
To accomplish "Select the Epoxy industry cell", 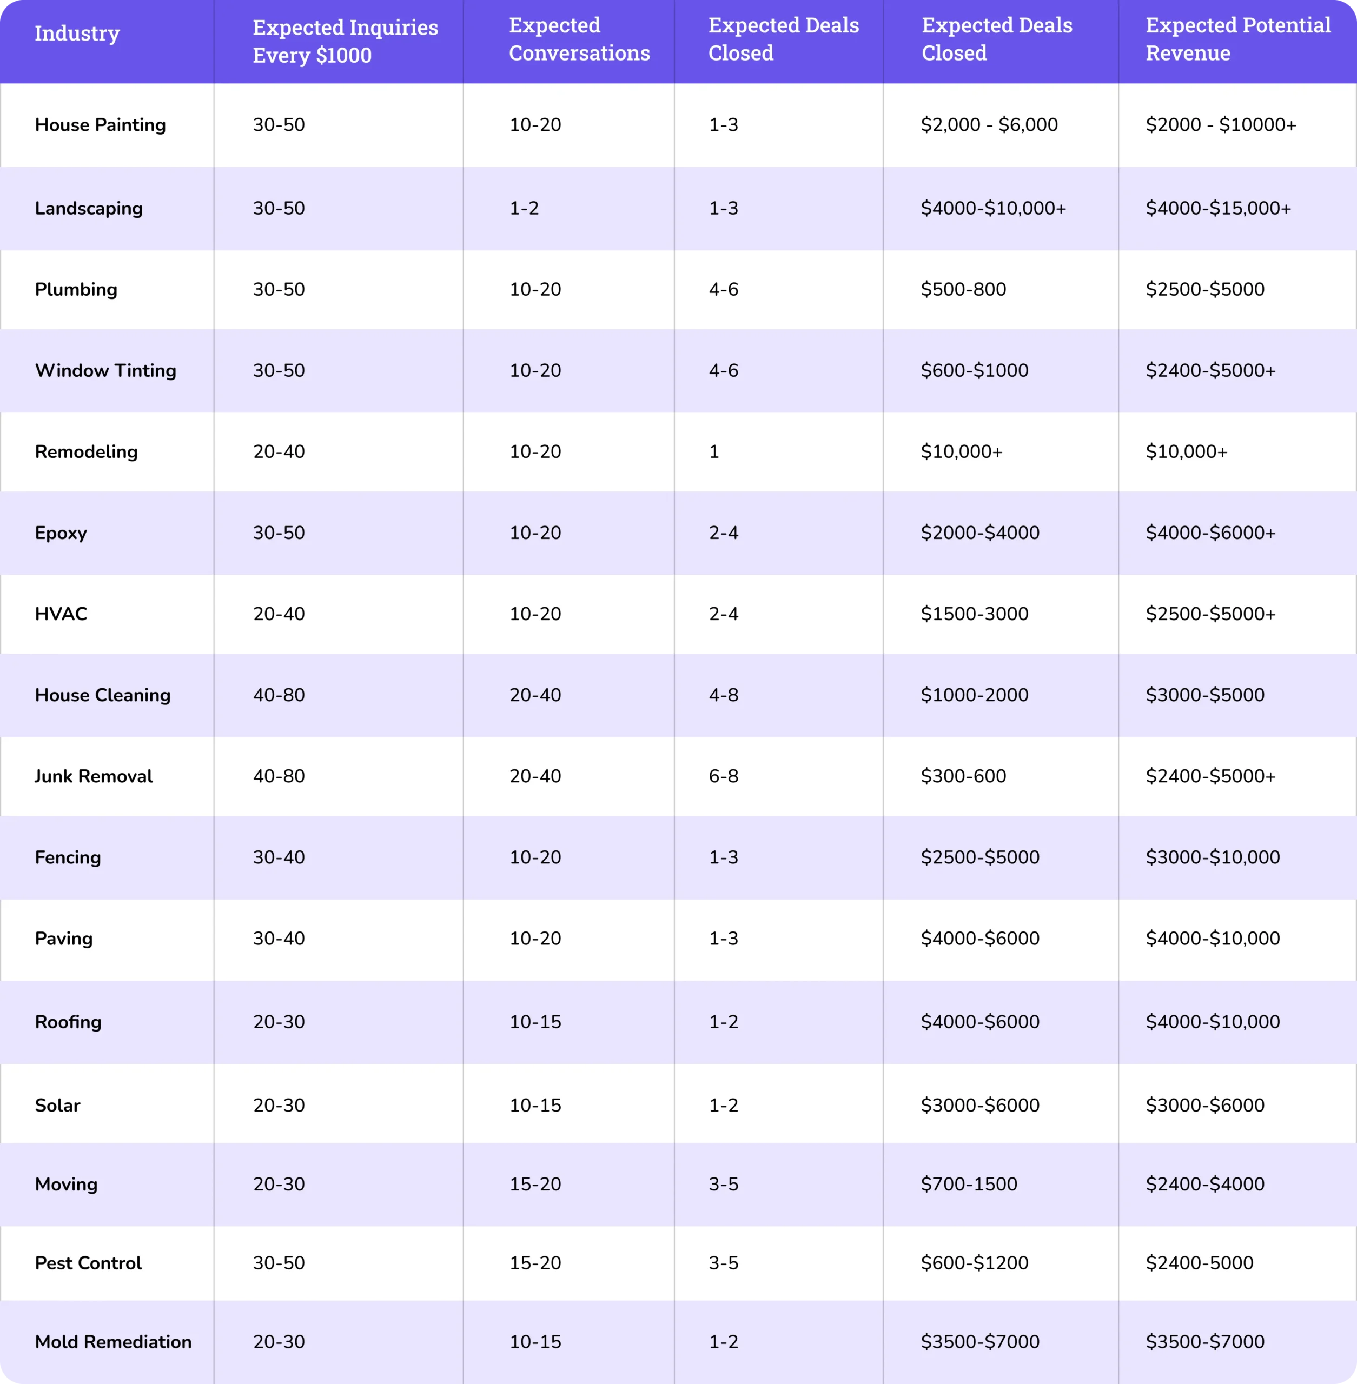I will coord(61,534).
